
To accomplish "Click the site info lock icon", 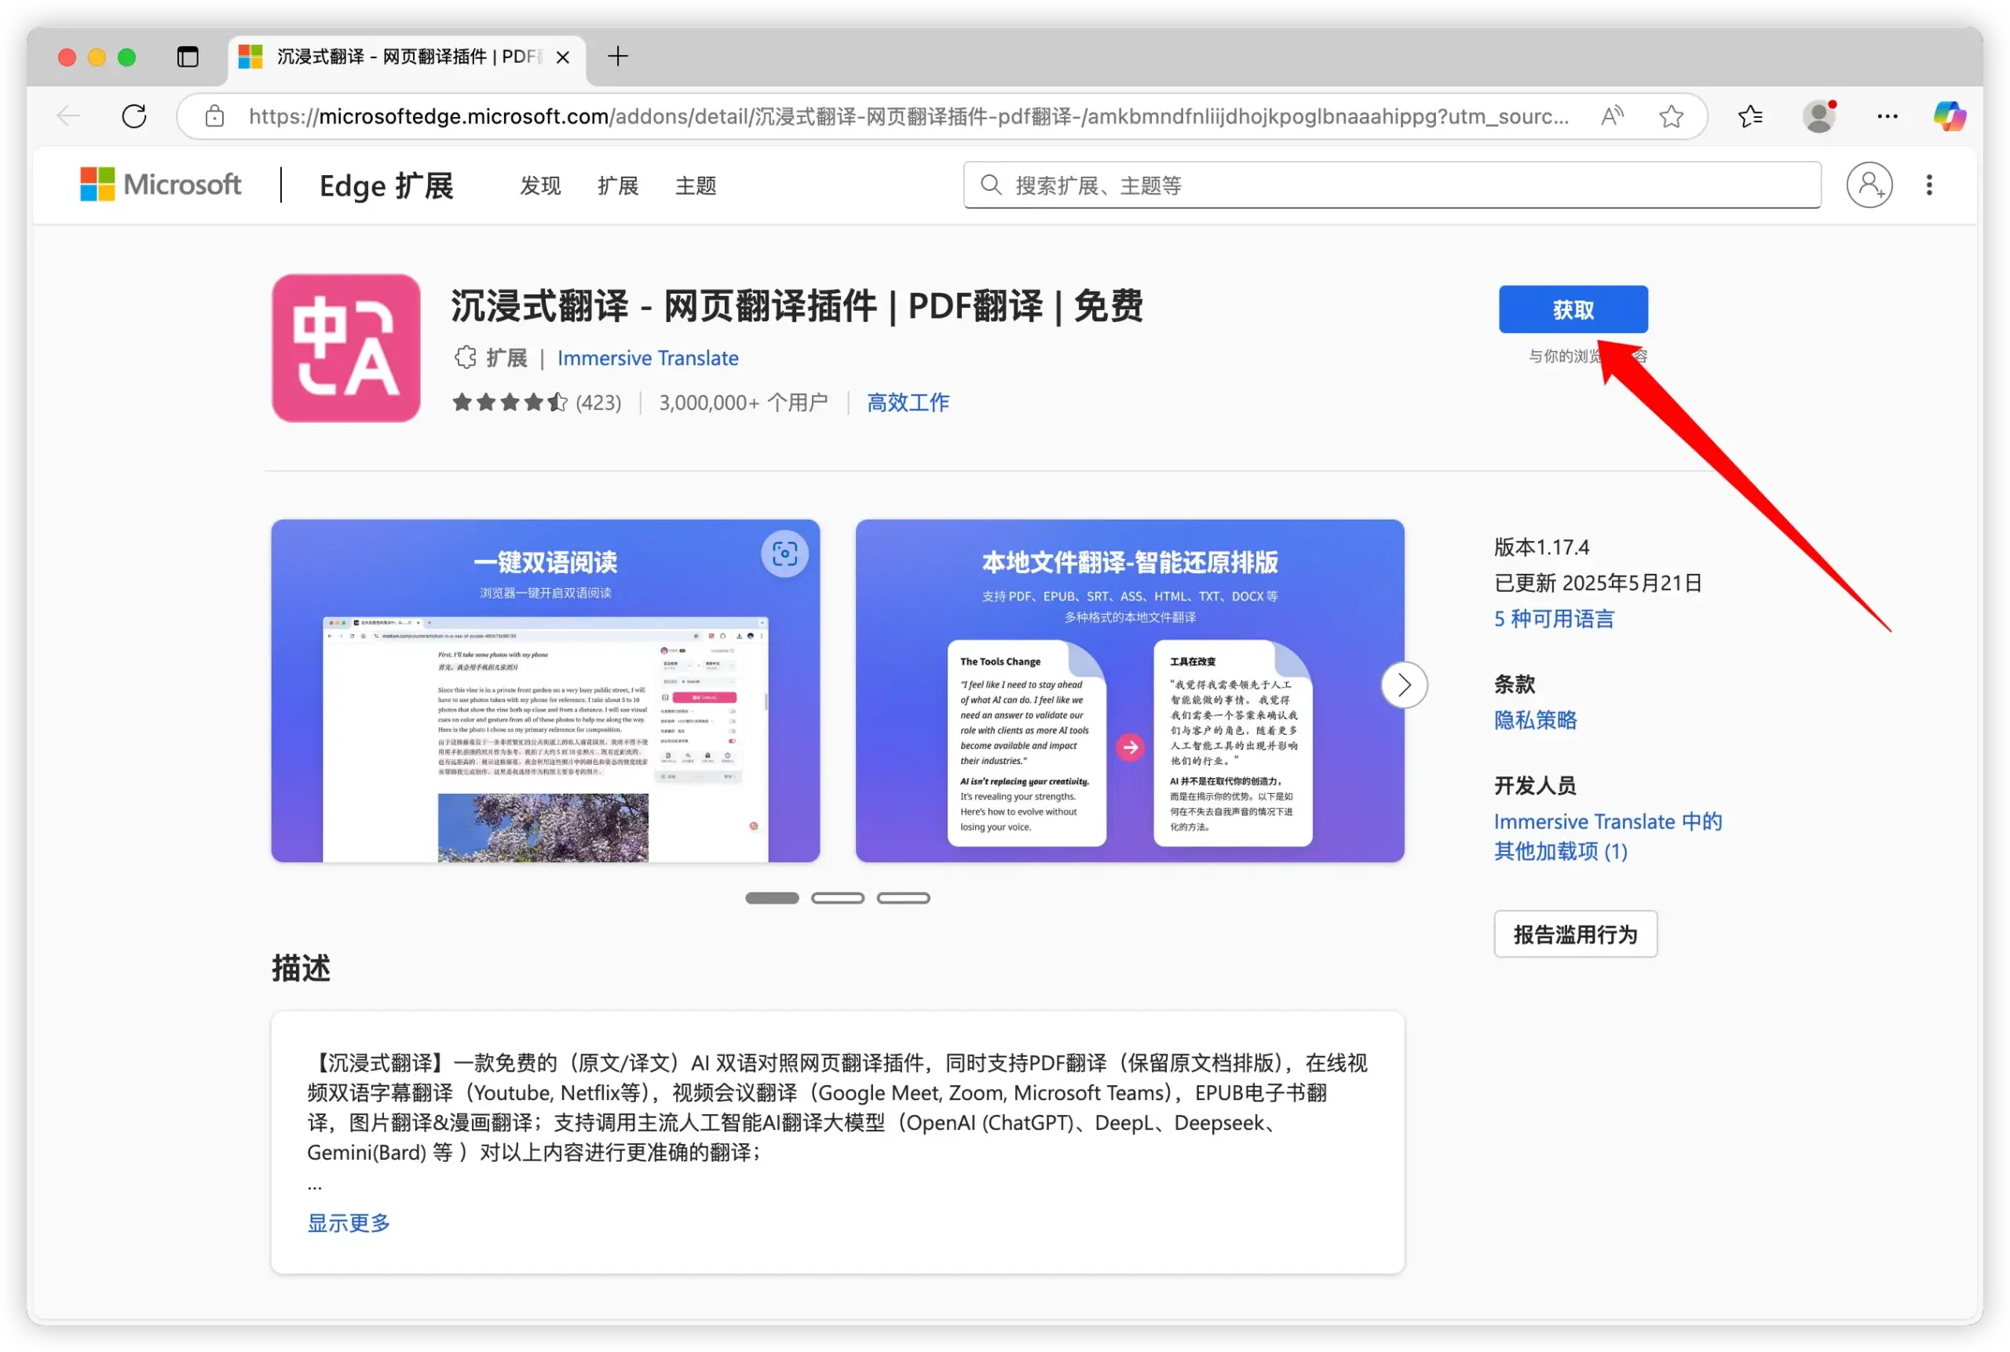I will coord(214,116).
